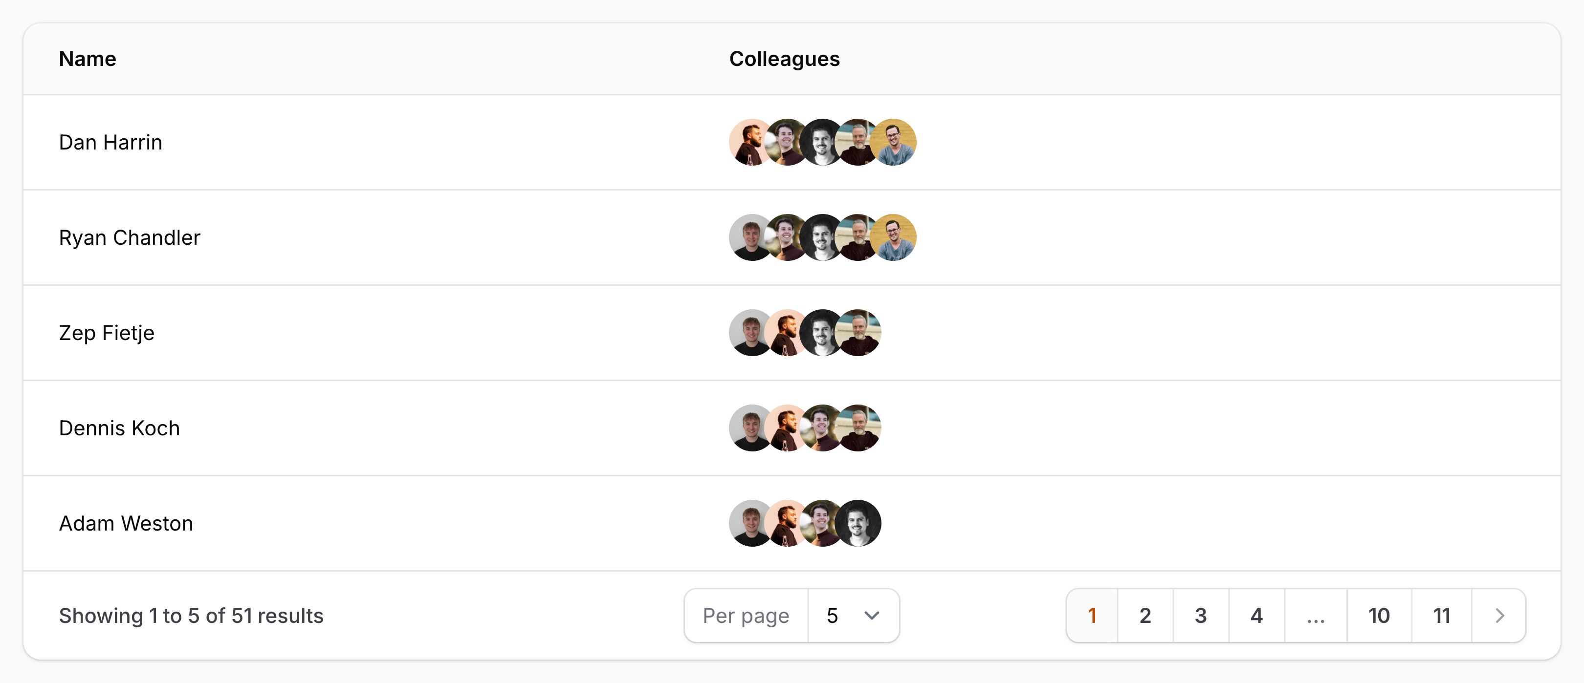Jump to page 10
This screenshot has height=683, width=1584.
pyautogui.click(x=1379, y=616)
